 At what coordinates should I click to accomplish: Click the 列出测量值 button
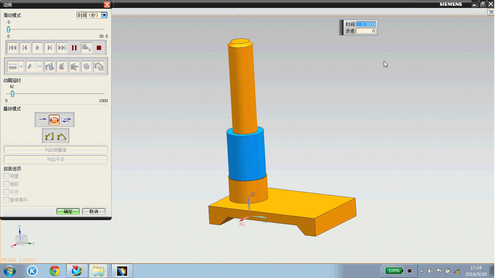[55, 150]
